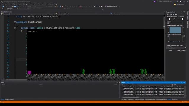Viewport: 189px width, 106px height.
Task: Switch to the Command Window tab
Action: (150, 99)
